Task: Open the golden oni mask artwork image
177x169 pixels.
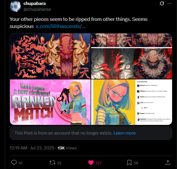Action: [x=50, y=56]
